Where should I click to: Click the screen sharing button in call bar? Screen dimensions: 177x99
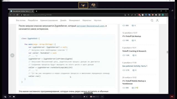tap(76, 97)
